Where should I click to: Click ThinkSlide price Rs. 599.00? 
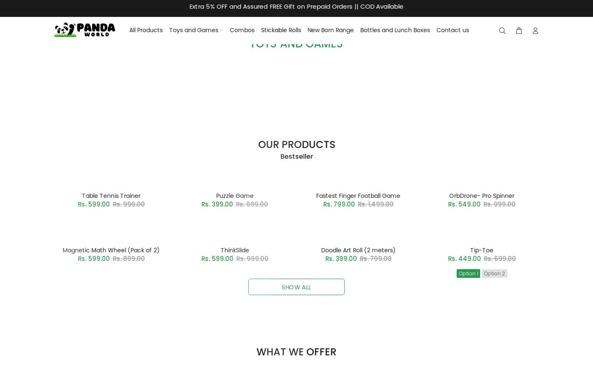(217, 258)
